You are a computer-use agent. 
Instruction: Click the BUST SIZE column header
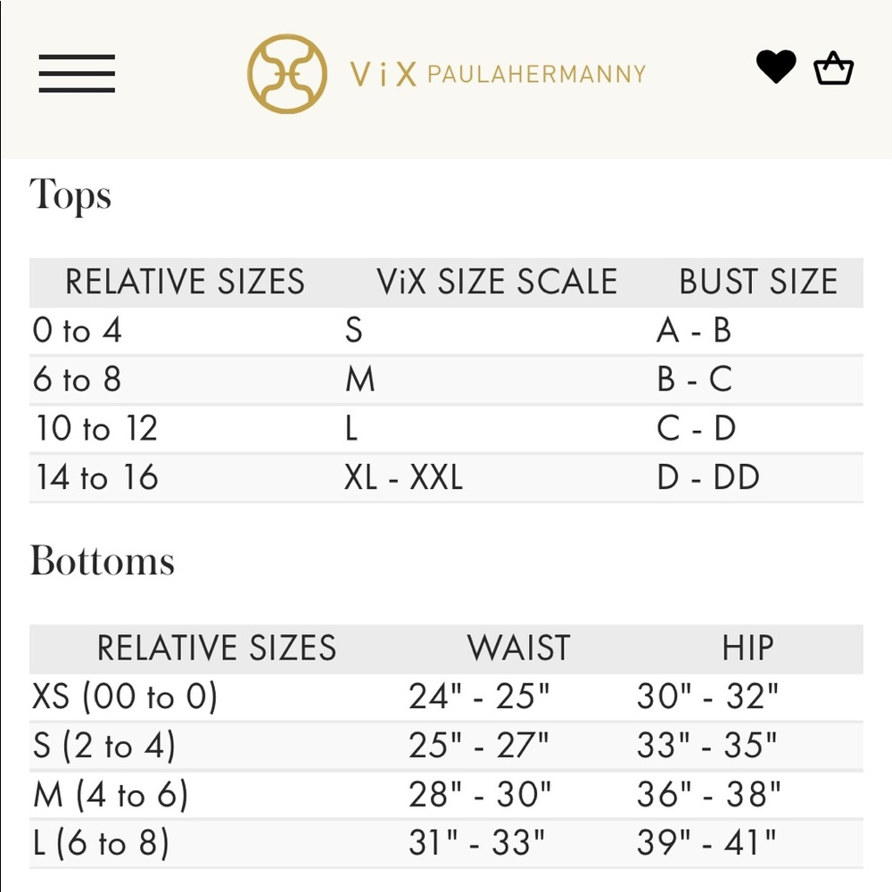[757, 282]
